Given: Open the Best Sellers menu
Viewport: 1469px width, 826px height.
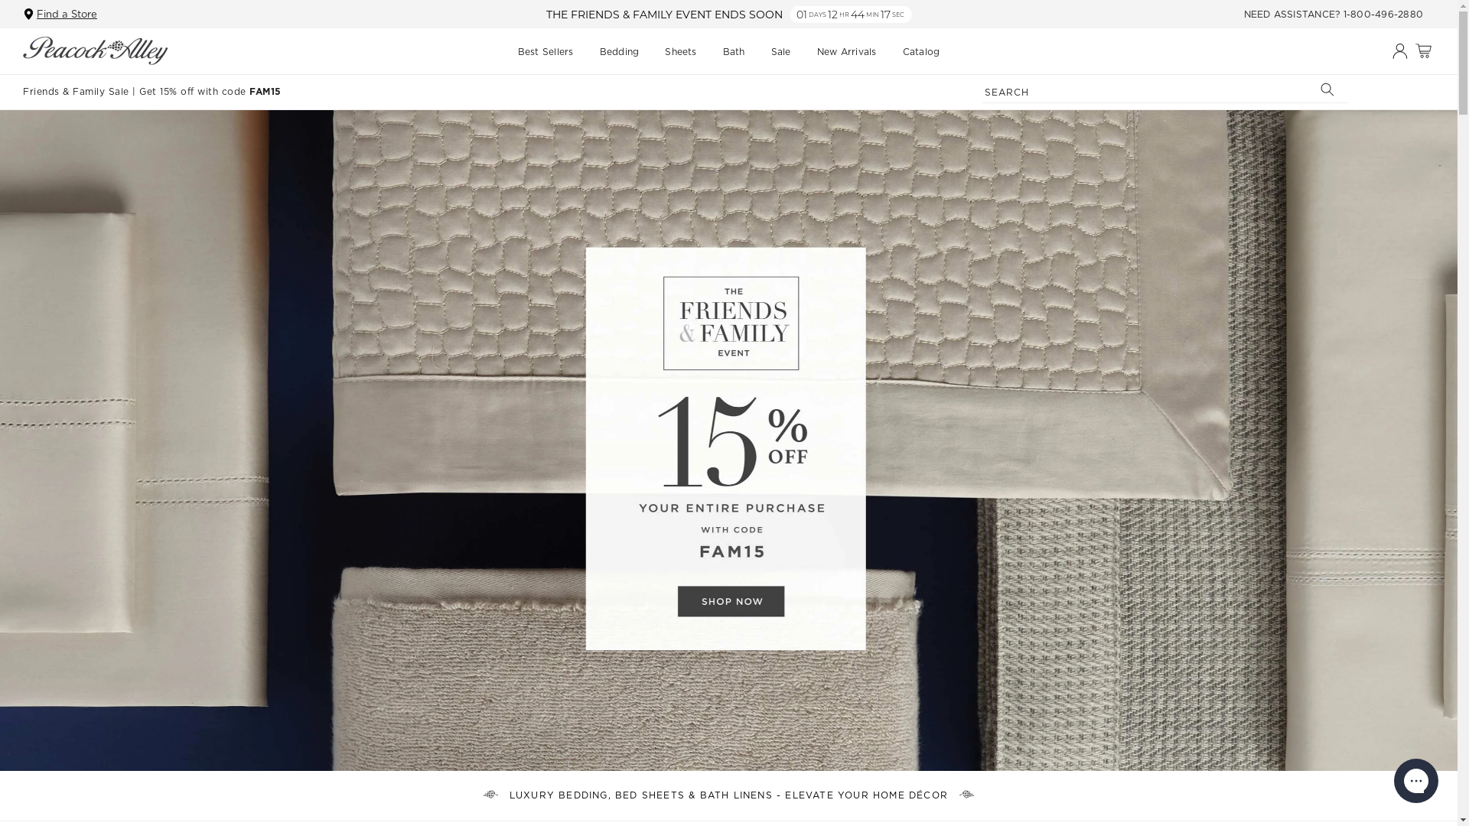Looking at the screenshot, I should click(x=546, y=52).
